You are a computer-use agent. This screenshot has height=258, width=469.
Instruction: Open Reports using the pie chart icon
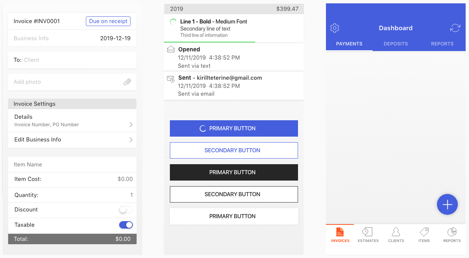(451, 235)
